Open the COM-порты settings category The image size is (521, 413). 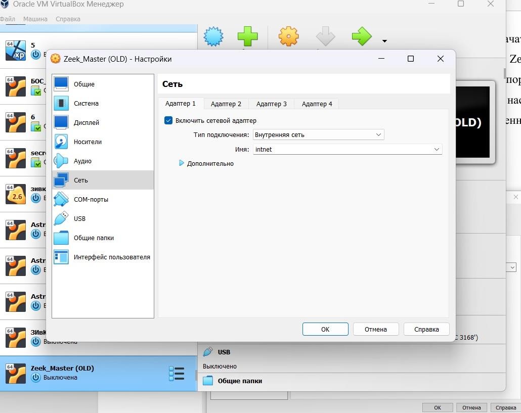pos(103,199)
